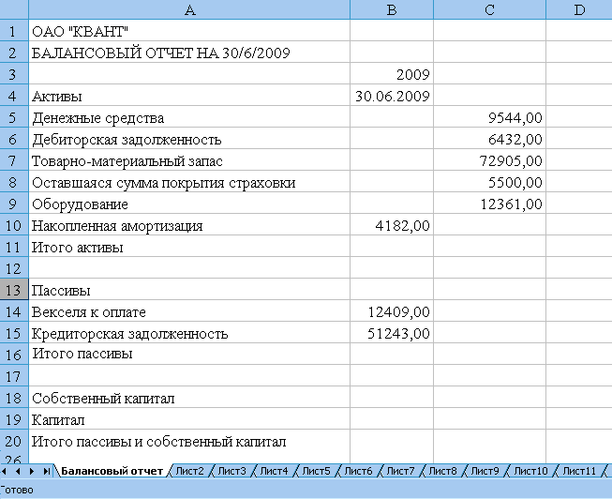Screen dimensions: 612x499
Task: Select the value 72905,00
Action: [x=490, y=160]
